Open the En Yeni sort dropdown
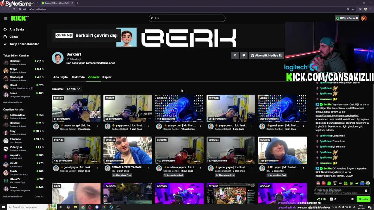The image size is (374, 210). [x=73, y=89]
